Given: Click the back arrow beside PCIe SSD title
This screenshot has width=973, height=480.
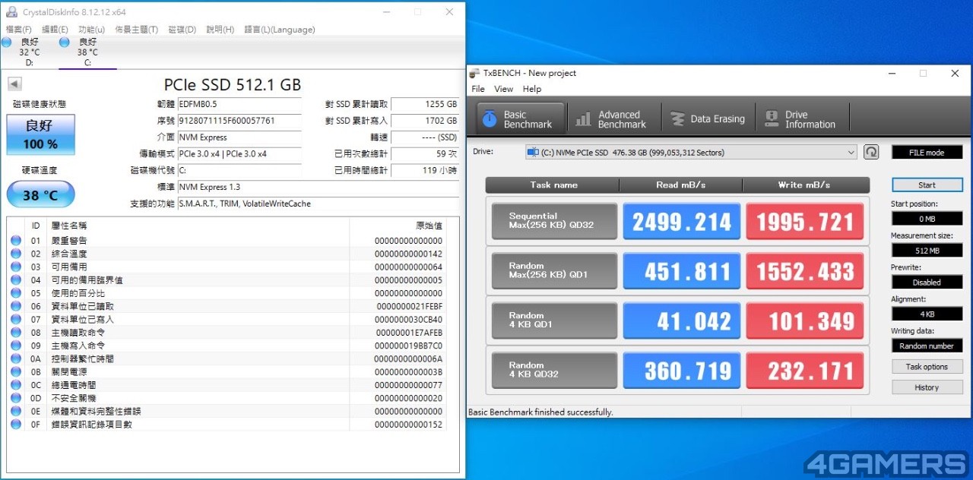Looking at the screenshot, I should pyautogui.click(x=14, y=84).
